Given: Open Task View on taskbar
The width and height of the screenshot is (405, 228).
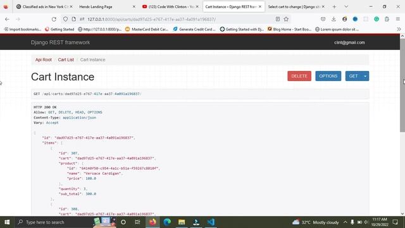Looking at the screenshot, I should (137, 222).
